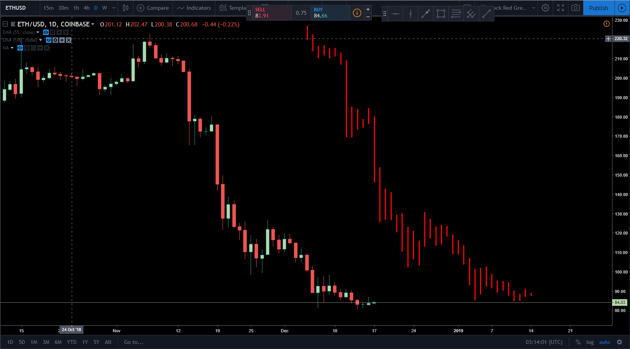
Task: Open the indicator Templates menu
Action: 232,8
